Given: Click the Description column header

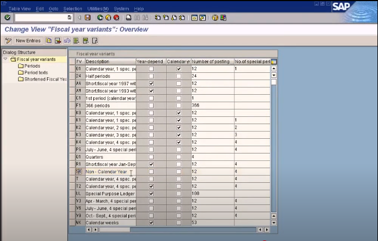Looking at the screenshot, I should pyautogui.click(x=110, y=62).
